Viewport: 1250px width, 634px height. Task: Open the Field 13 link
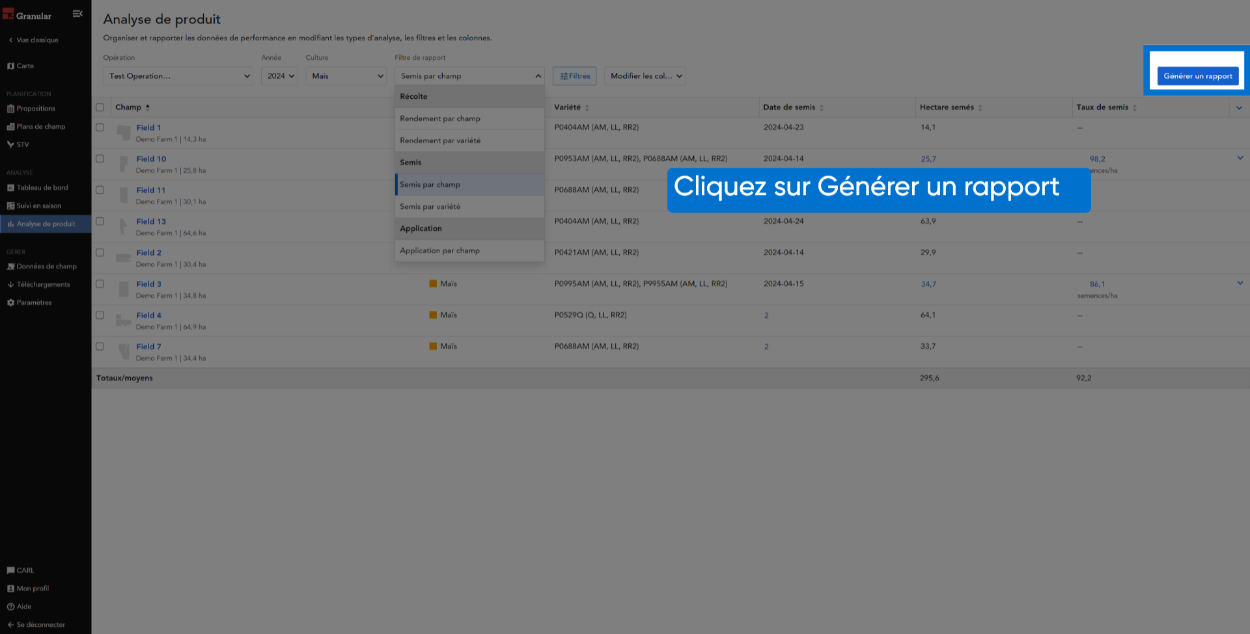[151, 222]
